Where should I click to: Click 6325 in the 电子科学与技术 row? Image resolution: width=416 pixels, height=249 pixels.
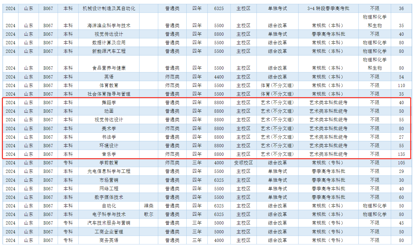coord(219,214)
